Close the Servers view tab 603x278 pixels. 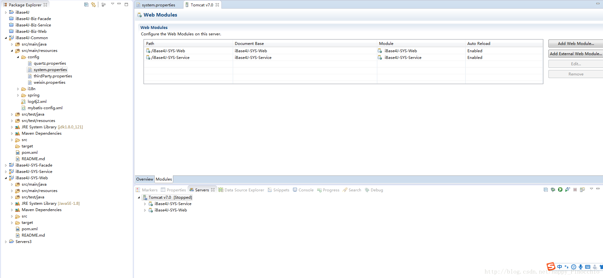(213, 190)
